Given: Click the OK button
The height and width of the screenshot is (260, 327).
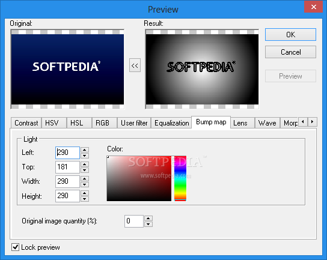Looking at the screenshot, I should 290,35.
